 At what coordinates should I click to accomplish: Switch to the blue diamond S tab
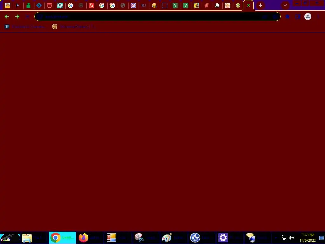pos(39,5)
